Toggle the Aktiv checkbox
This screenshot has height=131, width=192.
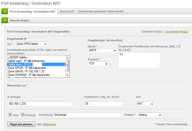point(10,115)
